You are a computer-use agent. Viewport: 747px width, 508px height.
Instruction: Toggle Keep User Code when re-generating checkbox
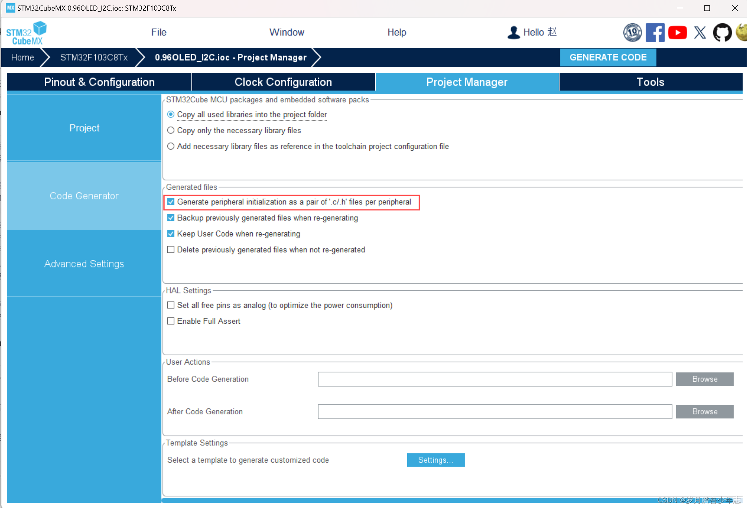click(x=171, y=234)
